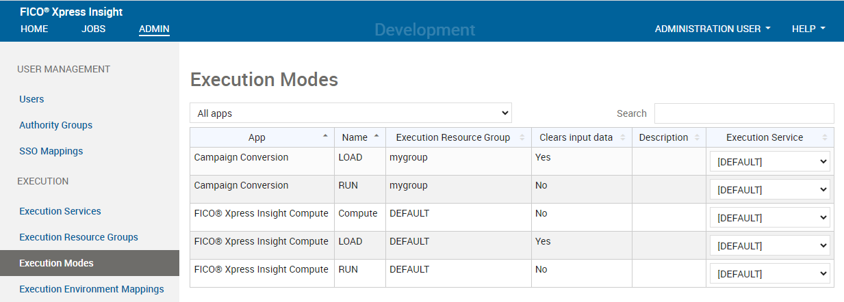Viewport: 844px width, 302px height.
Task: Select the Admin tab
Action: point(154,29)
